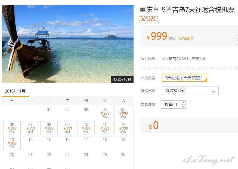Select product type 7天往返（天津航空）
The width and height of the screenshot is (238, 169).
(x=184, y=78)
